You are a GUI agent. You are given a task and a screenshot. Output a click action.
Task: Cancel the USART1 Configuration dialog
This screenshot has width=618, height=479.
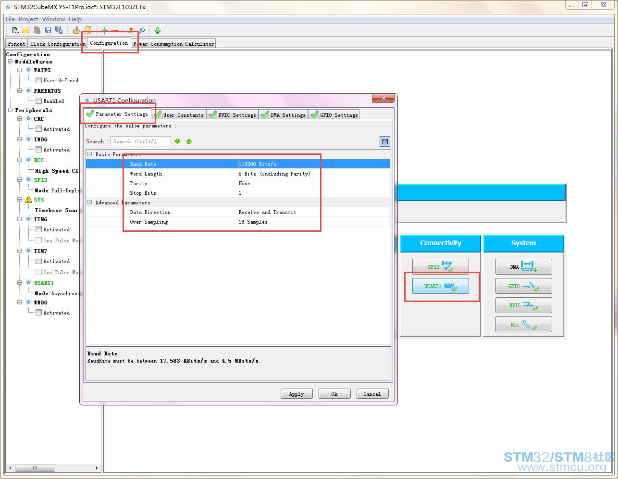[372, 394]
